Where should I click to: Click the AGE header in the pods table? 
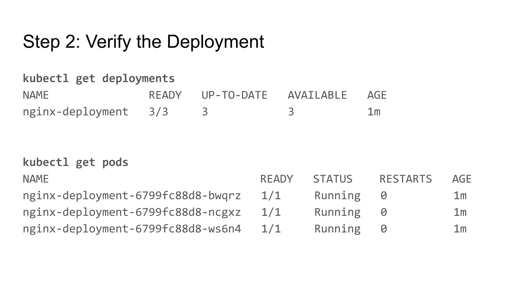tap(462, 179)
